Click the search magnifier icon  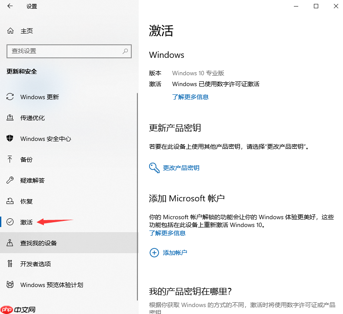click(125, 51)
